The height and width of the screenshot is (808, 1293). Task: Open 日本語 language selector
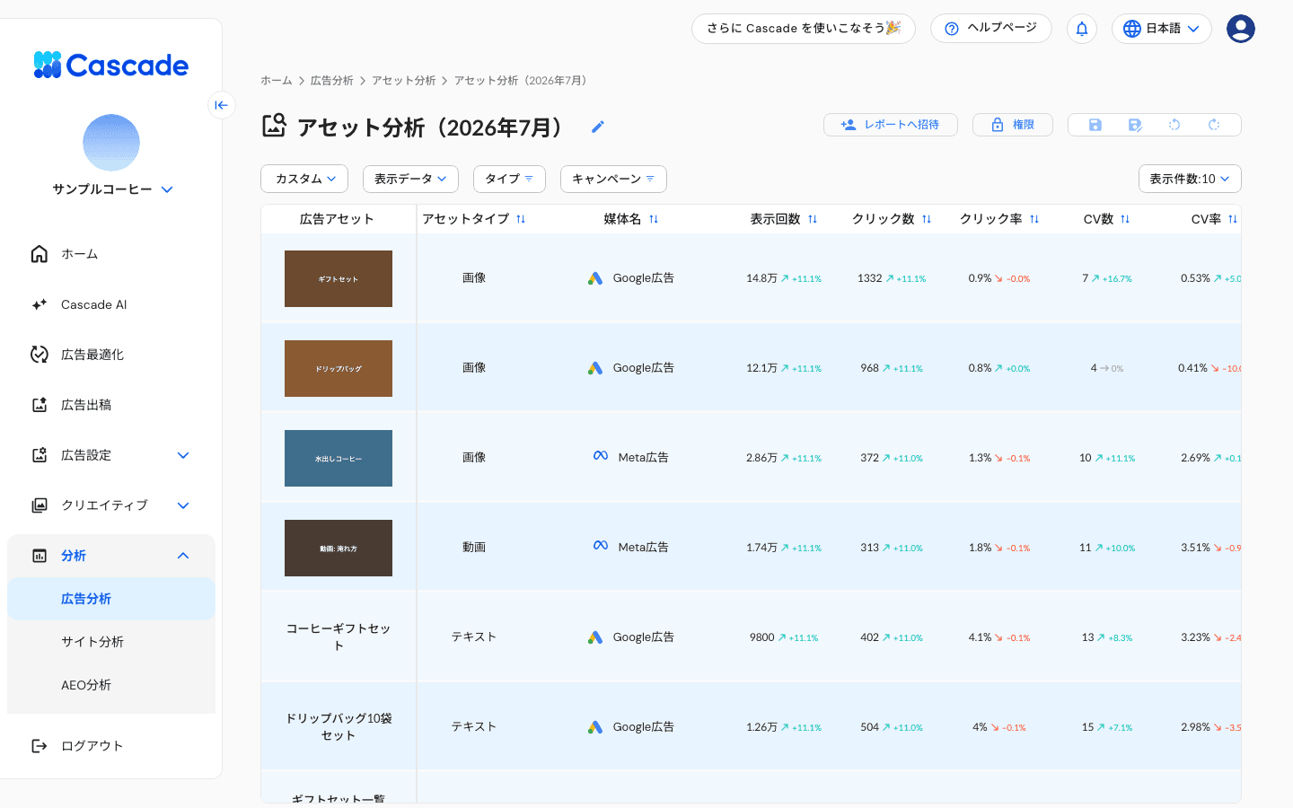(1162, 29)
